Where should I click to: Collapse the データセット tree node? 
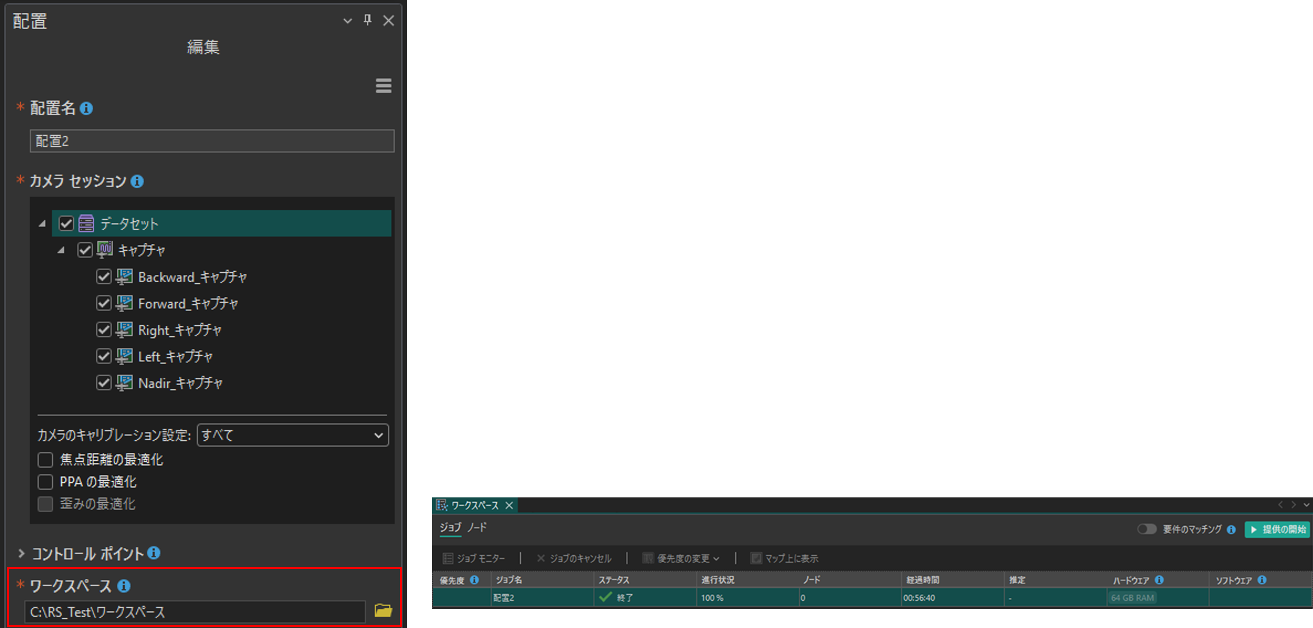42,223
